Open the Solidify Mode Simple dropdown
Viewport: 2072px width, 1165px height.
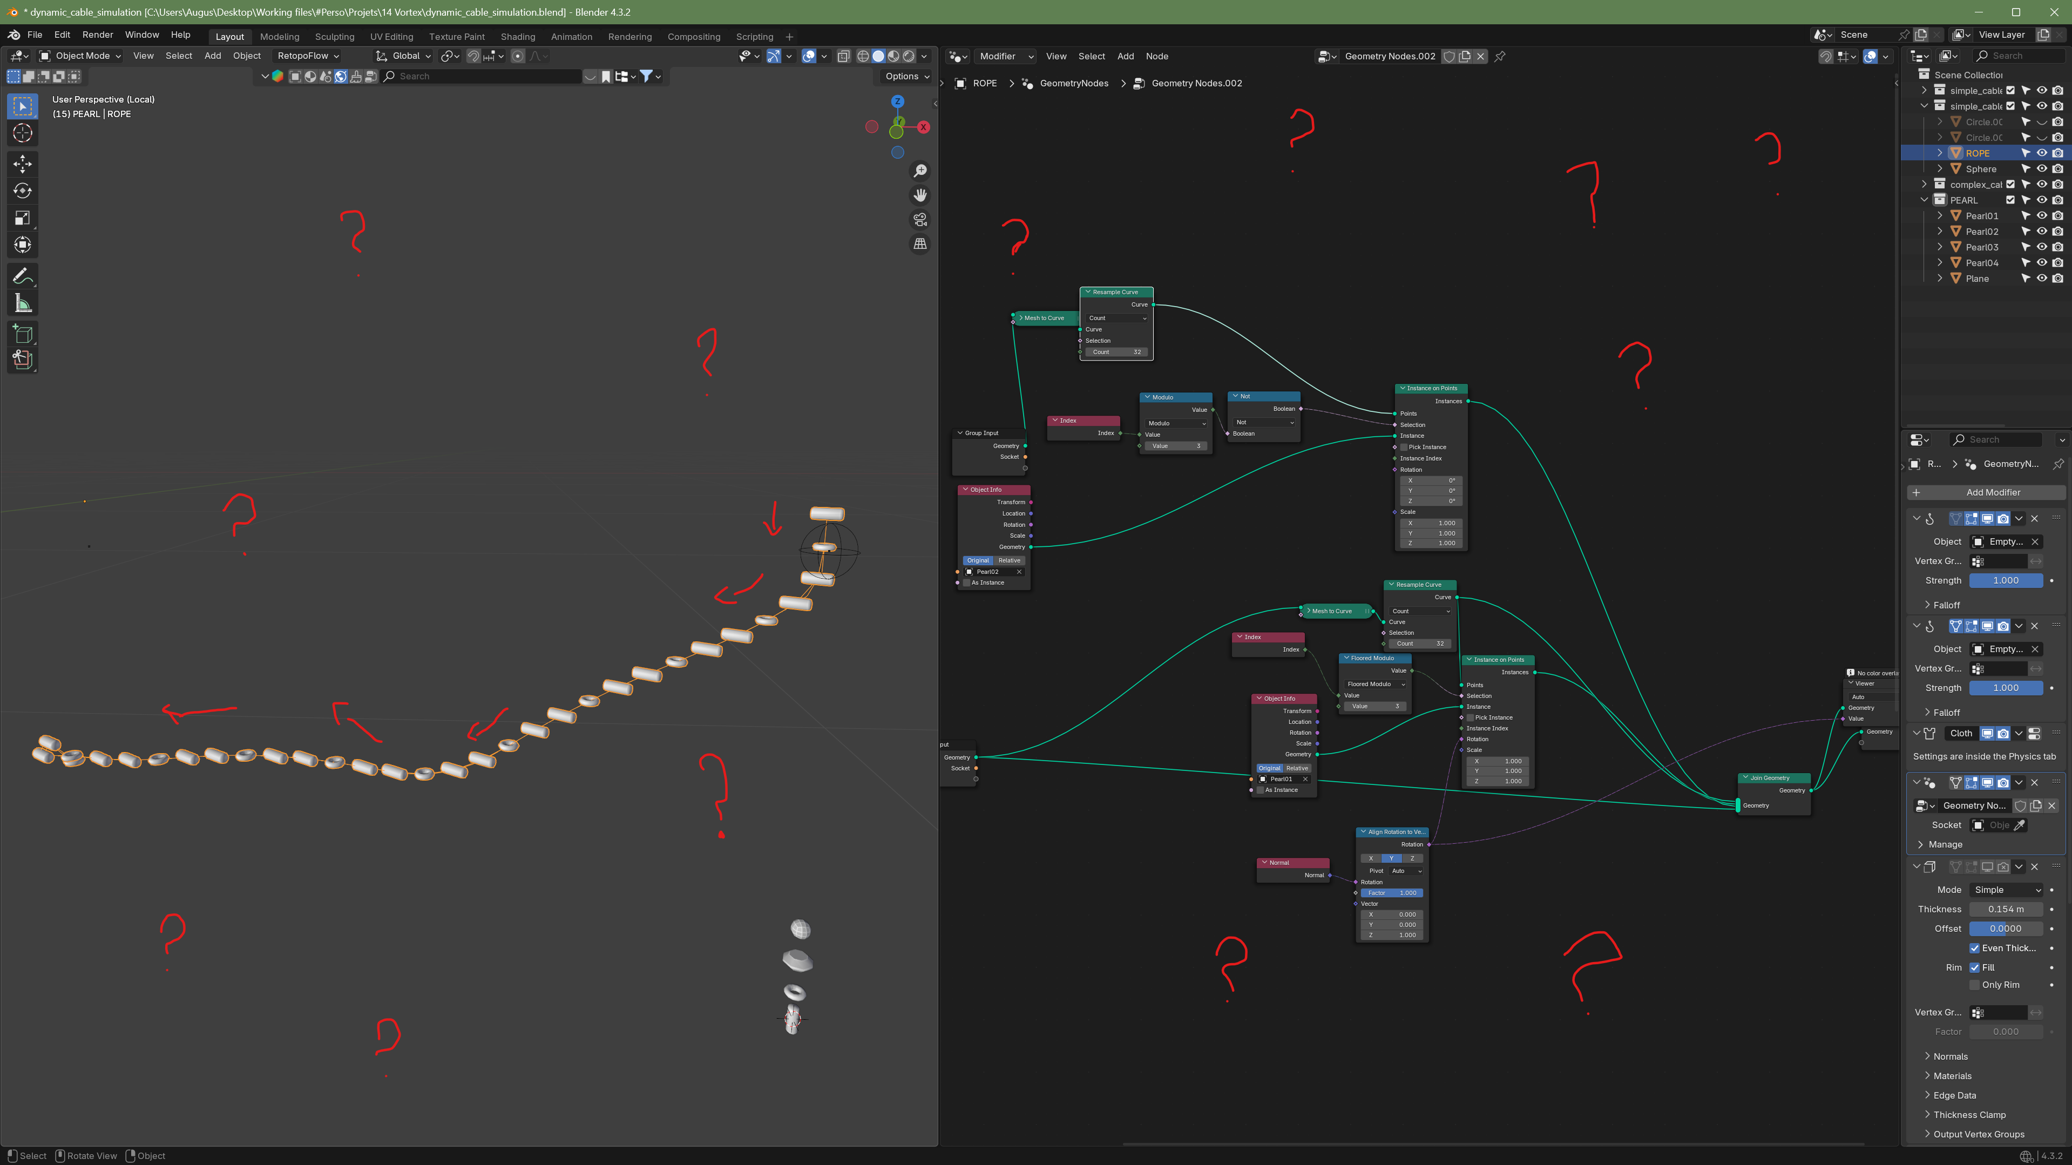[2006, 890]
